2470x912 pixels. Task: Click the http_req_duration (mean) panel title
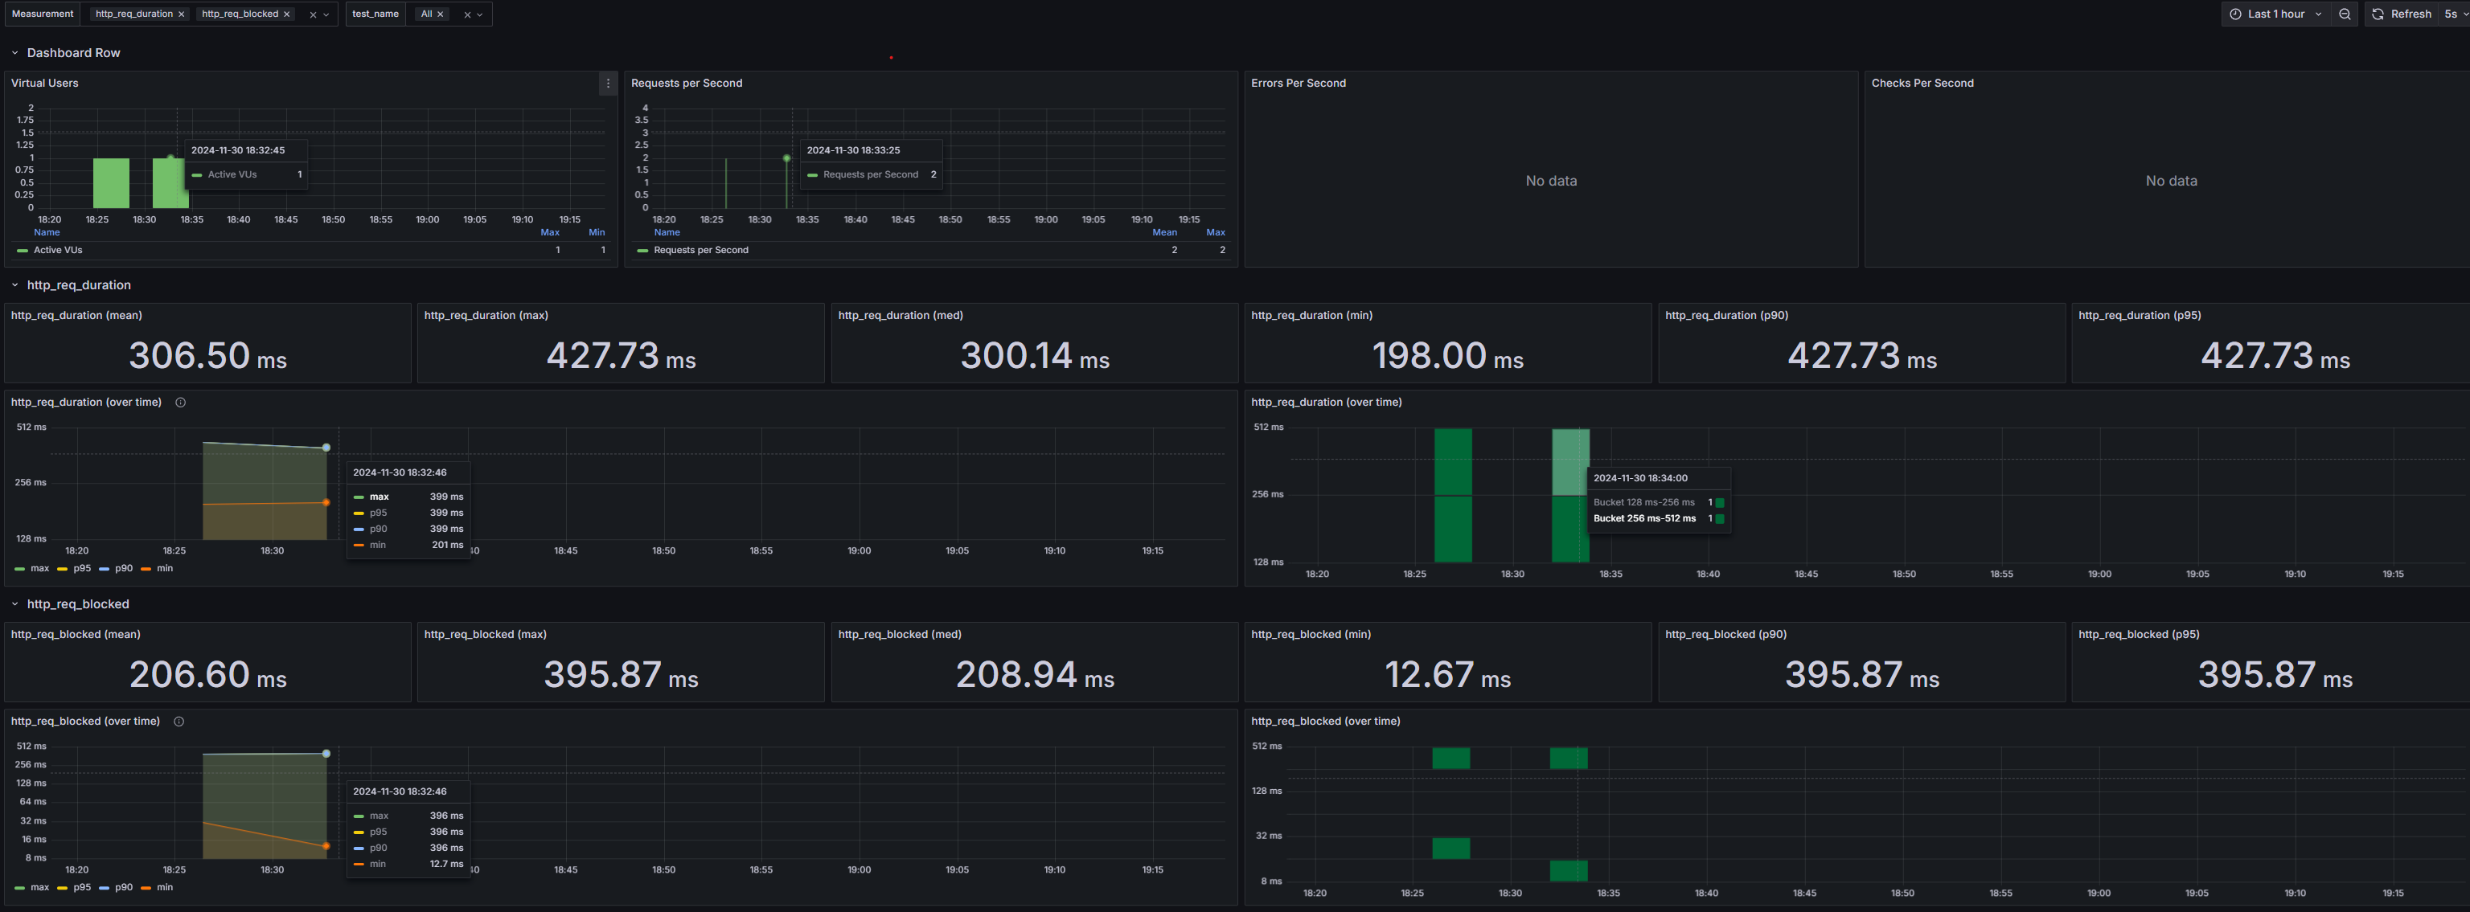76,315
